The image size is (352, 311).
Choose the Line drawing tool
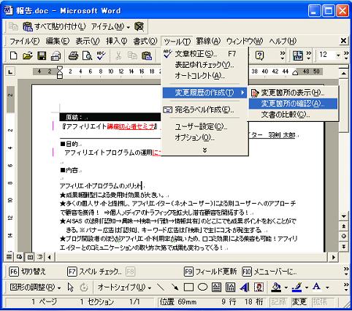[161, 287]
